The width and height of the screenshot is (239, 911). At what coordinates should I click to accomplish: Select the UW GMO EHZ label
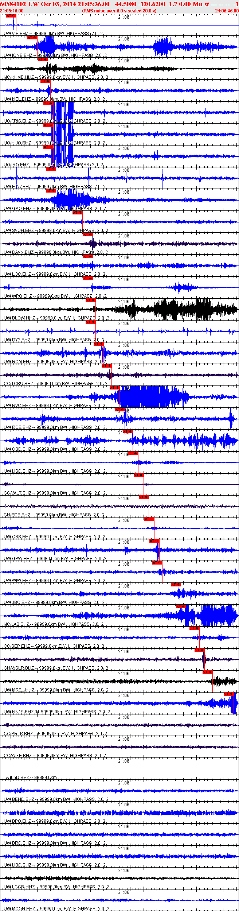[55, 209]
